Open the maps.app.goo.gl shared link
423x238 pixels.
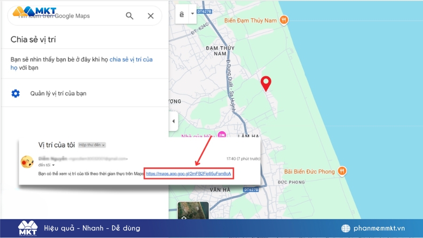pos(188,174)
